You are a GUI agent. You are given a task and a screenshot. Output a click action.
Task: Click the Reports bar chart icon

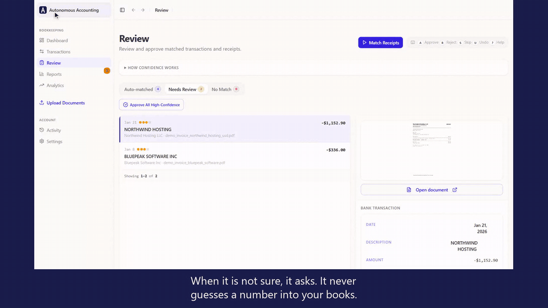point(42,74)
